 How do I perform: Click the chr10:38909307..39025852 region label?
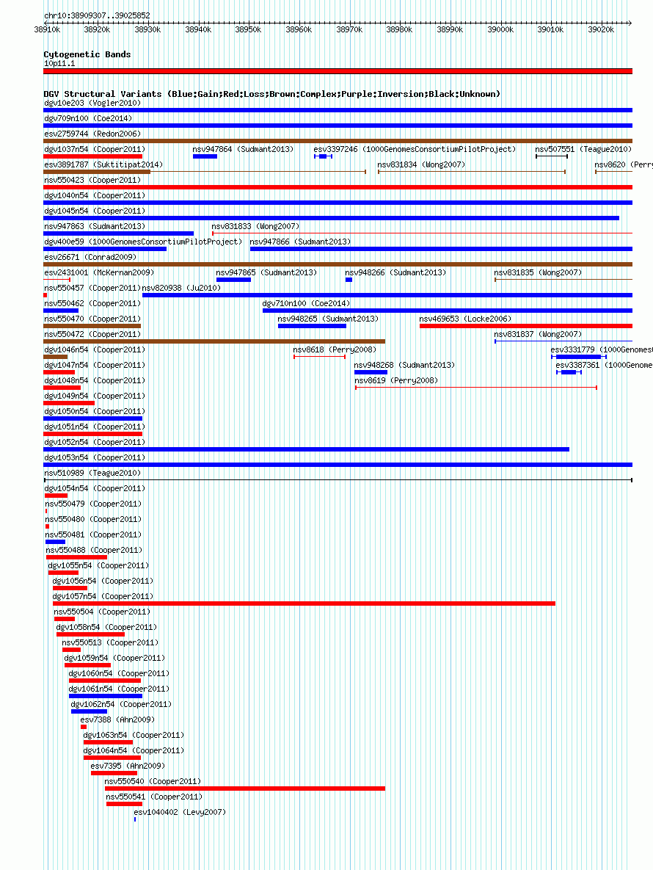[x=97, y=15]
